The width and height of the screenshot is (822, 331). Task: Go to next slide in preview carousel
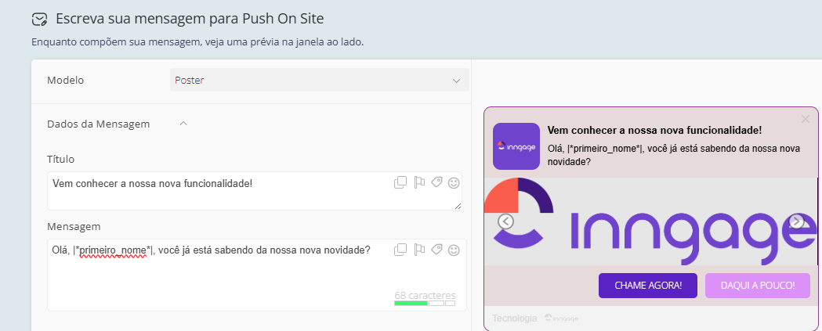(796, 221)
